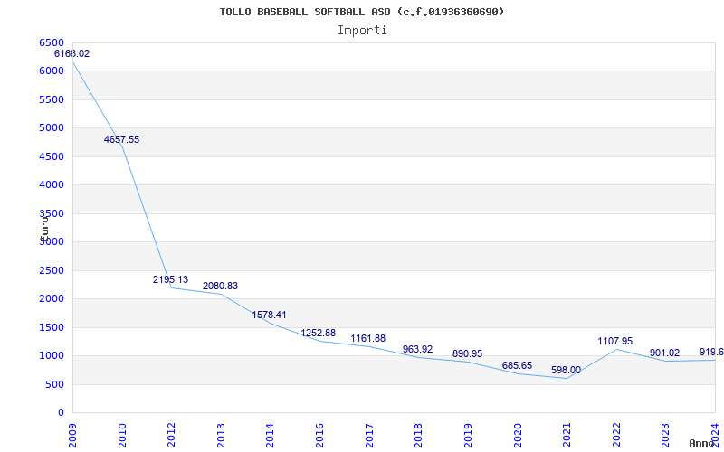Viewport: 724px width, 452px height.
Task: Select the 2195.13 data label
Action: [x=170, y=279]
